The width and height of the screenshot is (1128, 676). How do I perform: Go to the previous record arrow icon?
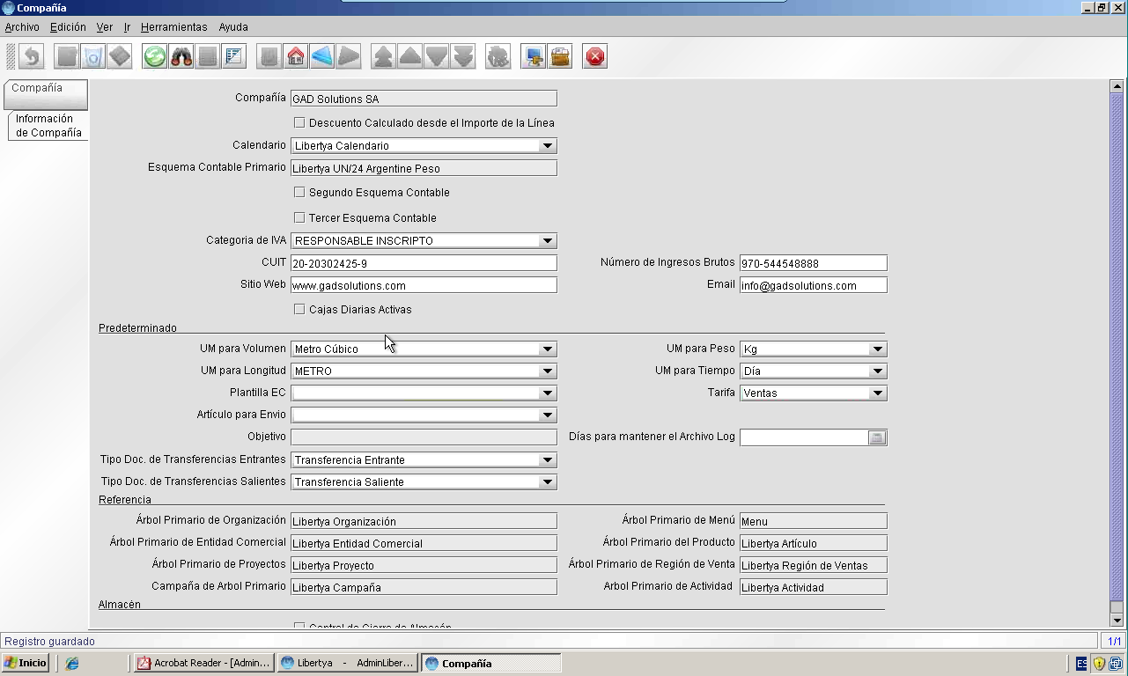tap(410, 57)
